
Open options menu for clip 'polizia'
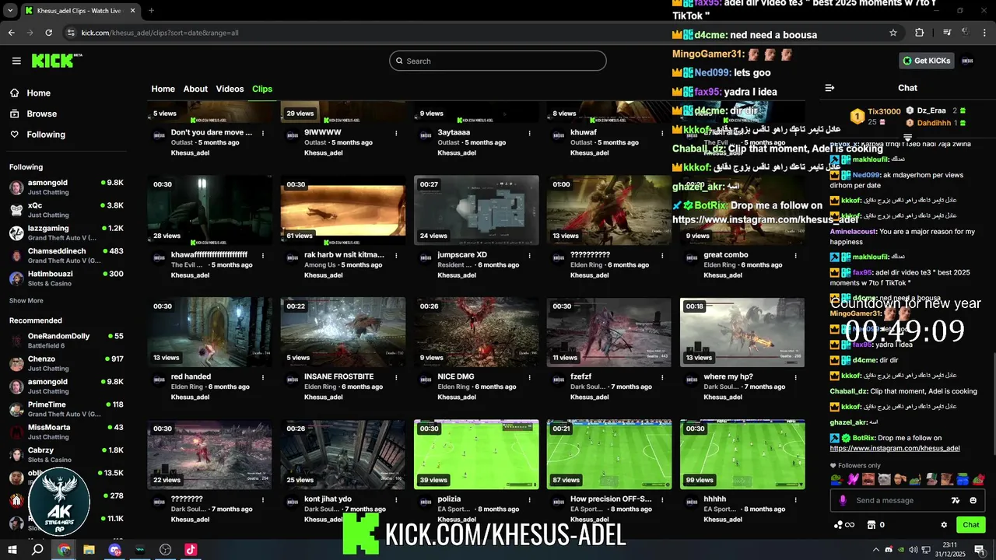click(529, 499)
